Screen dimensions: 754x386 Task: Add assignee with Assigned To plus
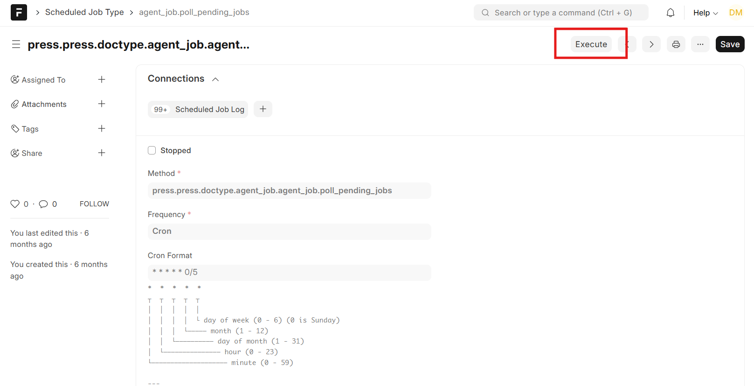pos(102,79)
